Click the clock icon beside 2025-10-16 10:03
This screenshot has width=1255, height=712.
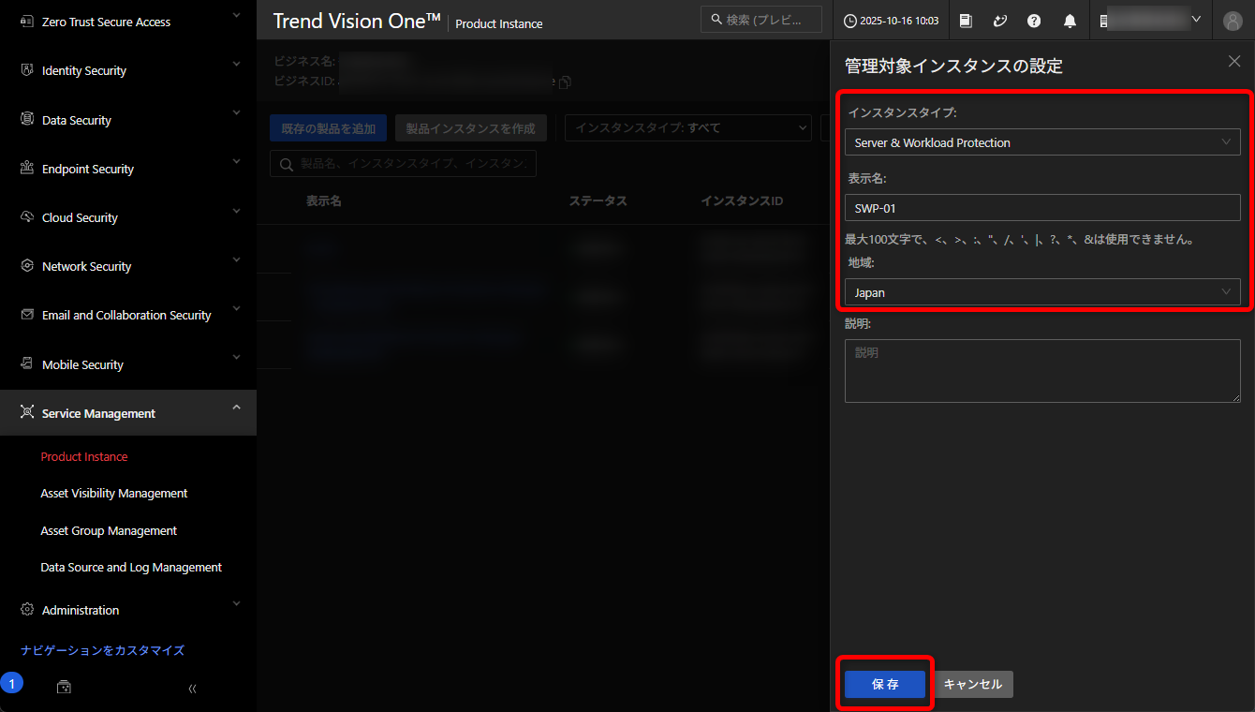point(850,21)
